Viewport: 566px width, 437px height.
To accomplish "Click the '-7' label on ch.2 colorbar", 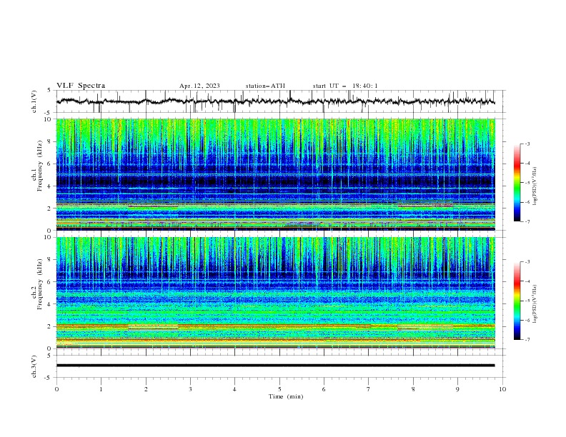I will [527, 339].
